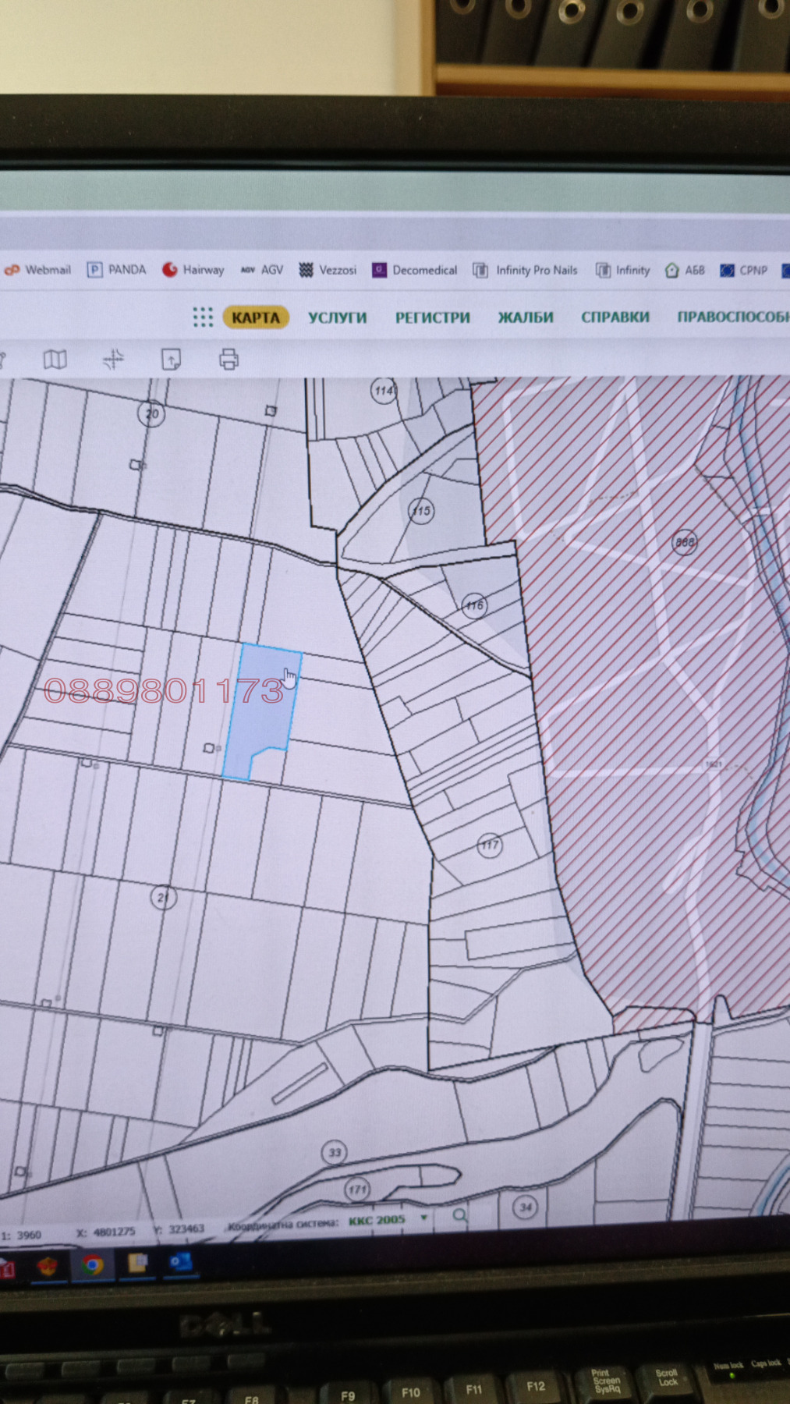Open the РЕГИСТРИ menu

pos(432,317)
